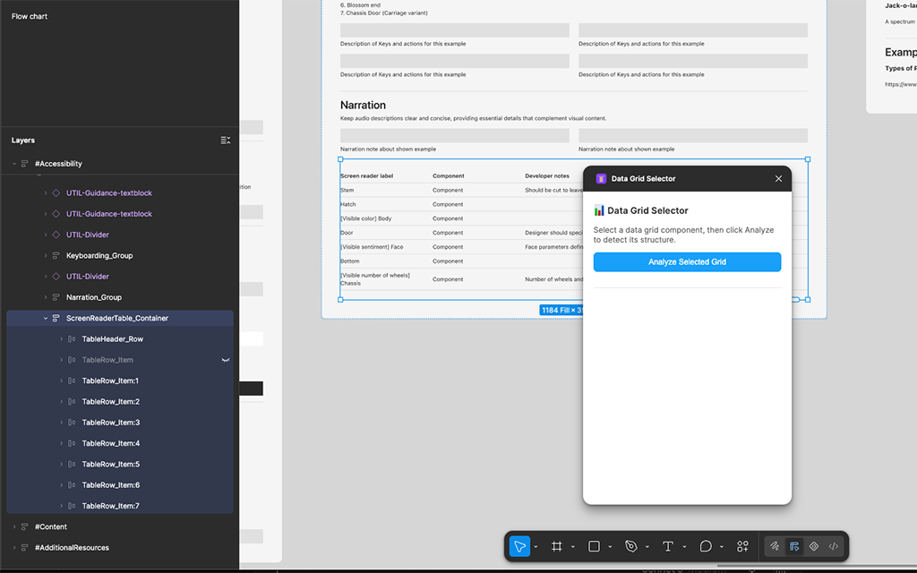Open the Pen tool dropdown arrow
917x573 pixels.
pos(647,547)
